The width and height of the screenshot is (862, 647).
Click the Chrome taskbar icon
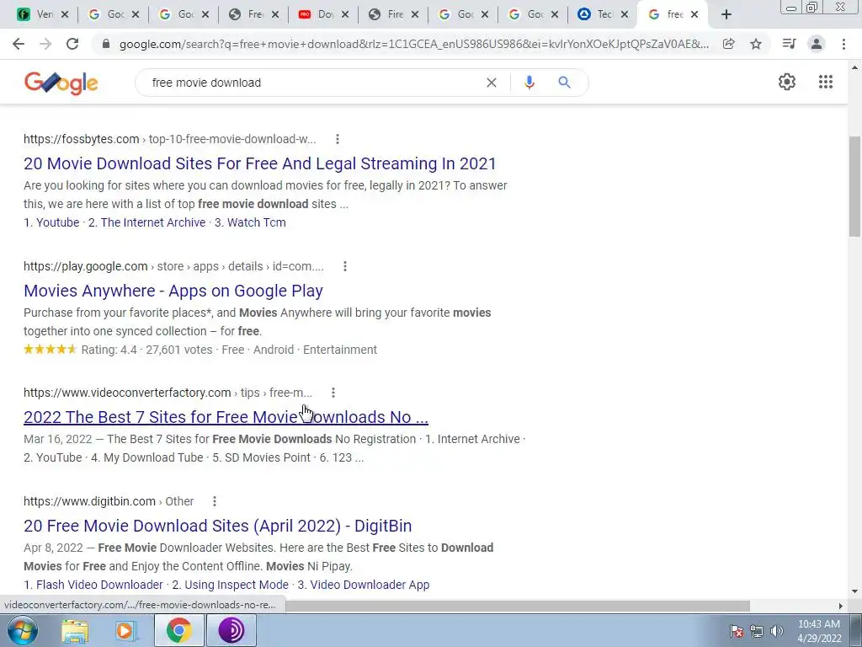[x=178, y=630]
